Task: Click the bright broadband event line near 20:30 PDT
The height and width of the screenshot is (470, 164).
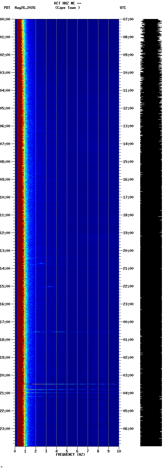Action: pos(71,384)
